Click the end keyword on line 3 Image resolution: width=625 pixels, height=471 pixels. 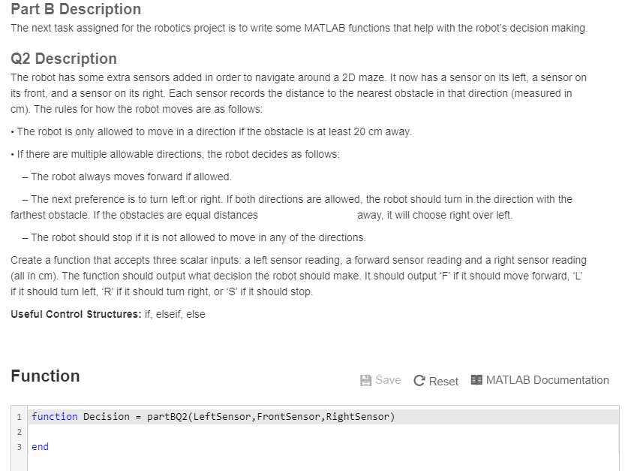pos(39,446)
